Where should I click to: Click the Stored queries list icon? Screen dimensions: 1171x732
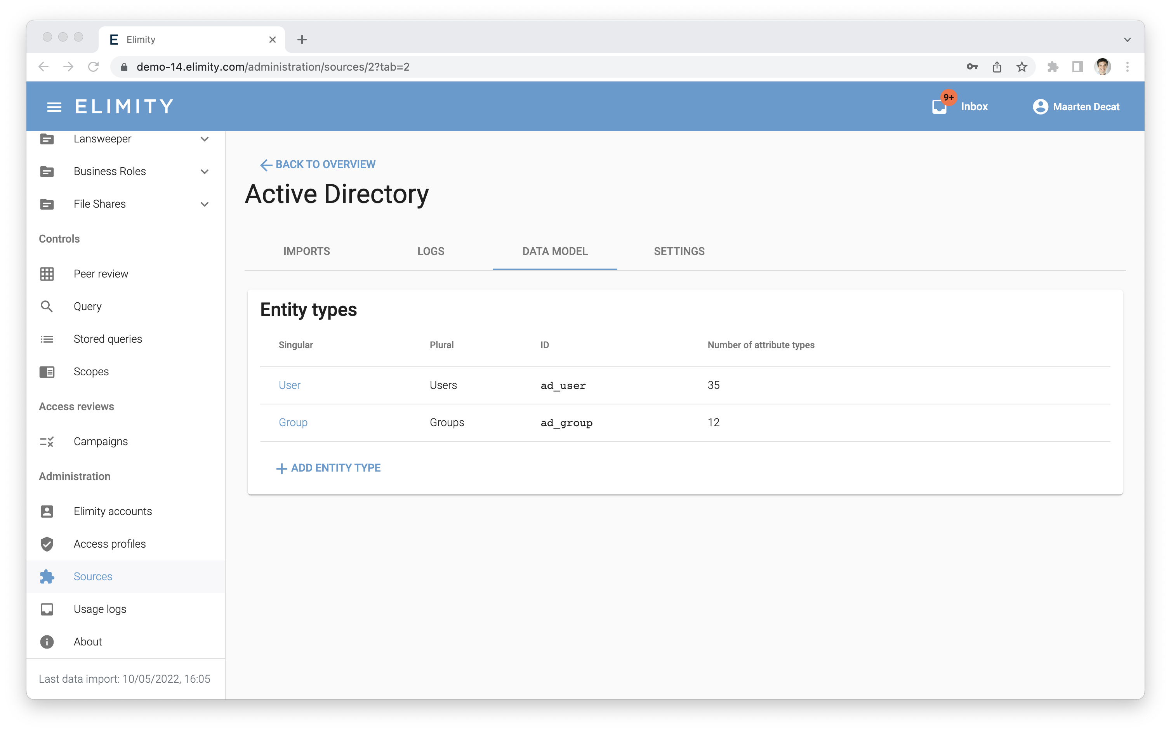[47, 339]
